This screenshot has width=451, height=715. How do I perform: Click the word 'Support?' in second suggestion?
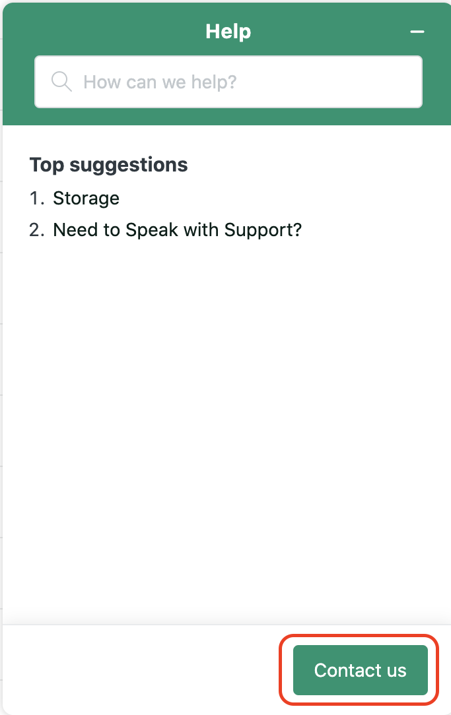(263, 230)
